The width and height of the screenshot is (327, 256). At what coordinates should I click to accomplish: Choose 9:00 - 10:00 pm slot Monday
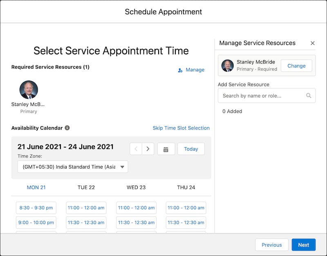(36, 222)
